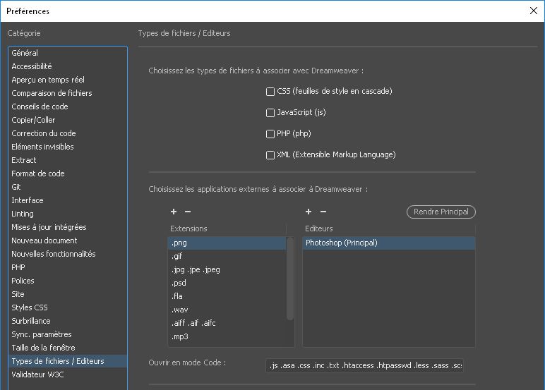Screen dimensions: 545x390
Task: Enable the CSS (feuilles de style en cascade) checkbox
Action: tap(270, 92)
